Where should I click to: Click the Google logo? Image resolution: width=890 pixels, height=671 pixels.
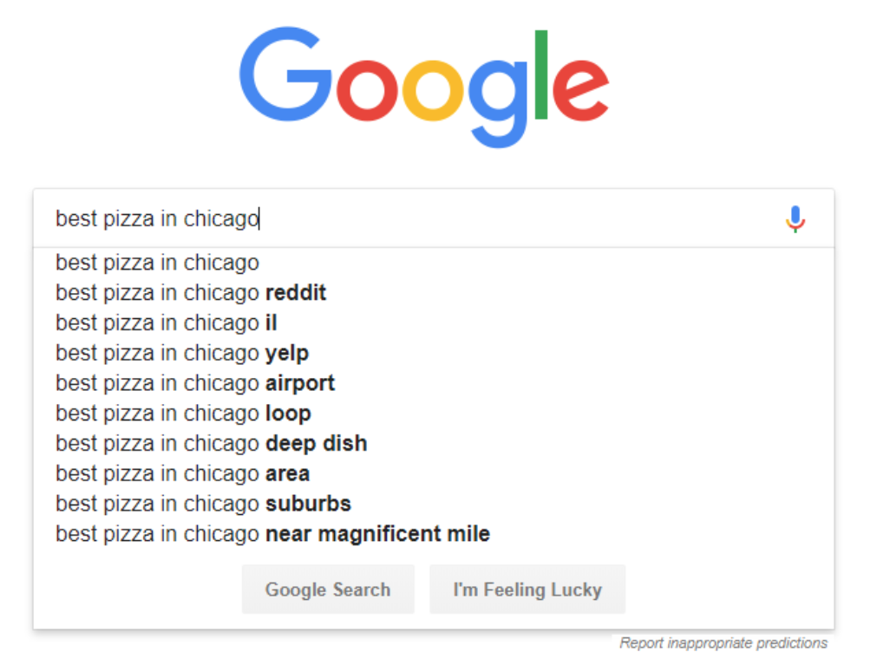click(423, 84)
